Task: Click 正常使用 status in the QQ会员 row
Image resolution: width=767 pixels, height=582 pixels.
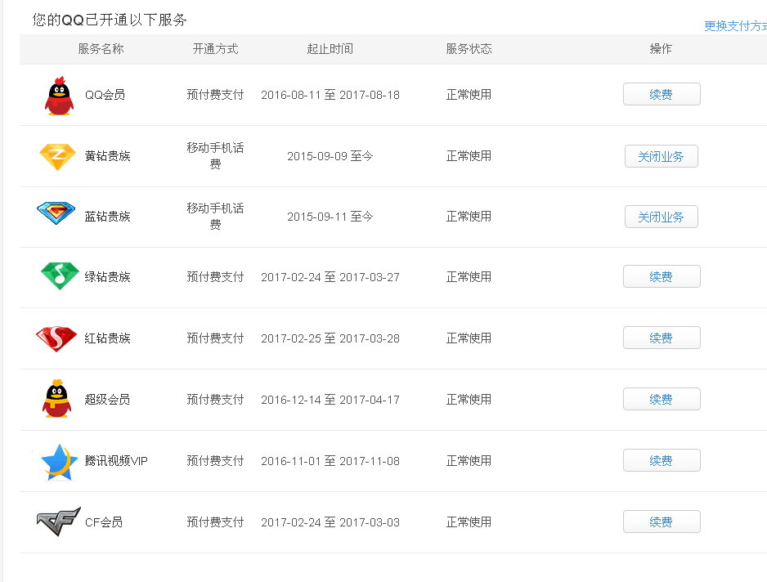Action: 469,94
